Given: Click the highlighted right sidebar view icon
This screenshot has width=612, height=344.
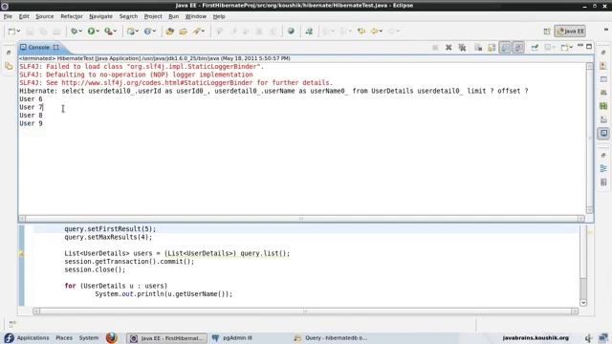Looking at the screenshot, I should pos(603,134).
